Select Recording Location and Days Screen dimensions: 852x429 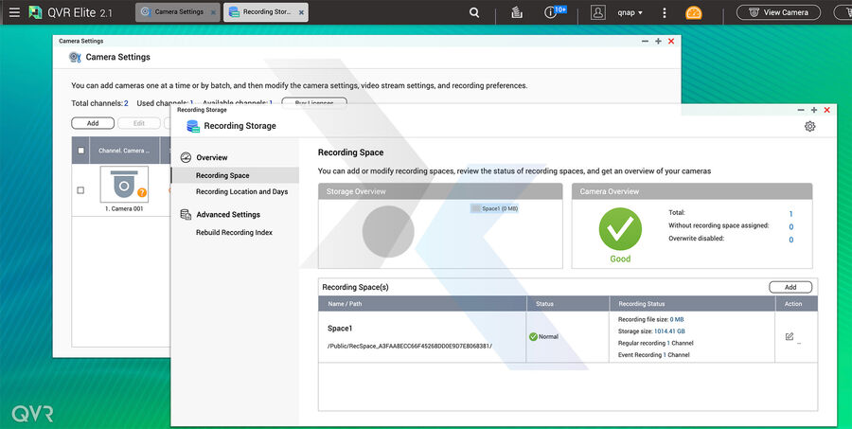point(241,191)
